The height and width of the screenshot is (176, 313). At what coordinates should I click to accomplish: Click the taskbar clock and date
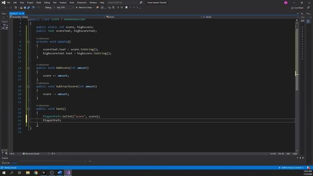coord(308,173)
